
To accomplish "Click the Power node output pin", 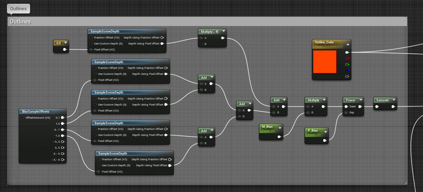I will 360,106.
